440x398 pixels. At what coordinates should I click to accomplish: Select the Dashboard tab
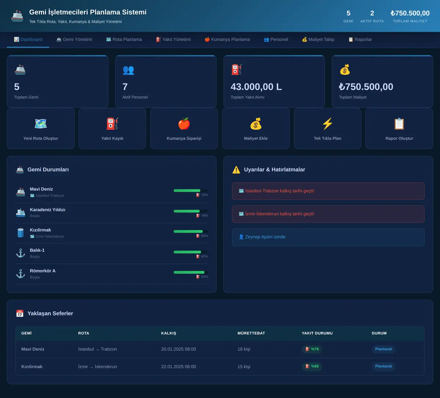[x=28, y=40]
